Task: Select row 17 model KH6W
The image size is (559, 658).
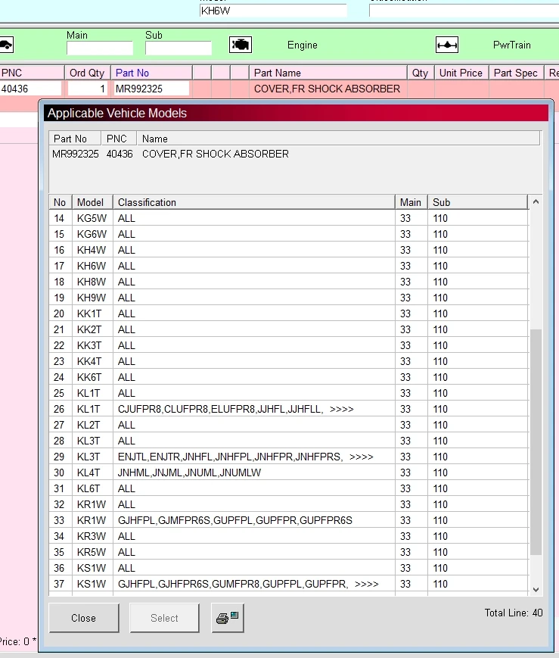Action: [x=288, y=266]
